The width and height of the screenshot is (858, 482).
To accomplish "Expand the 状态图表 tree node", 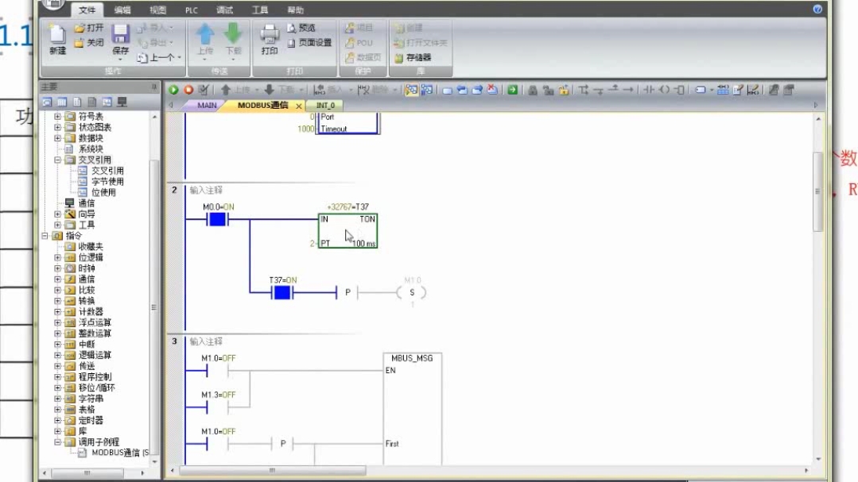I will (x=57, y=127).
